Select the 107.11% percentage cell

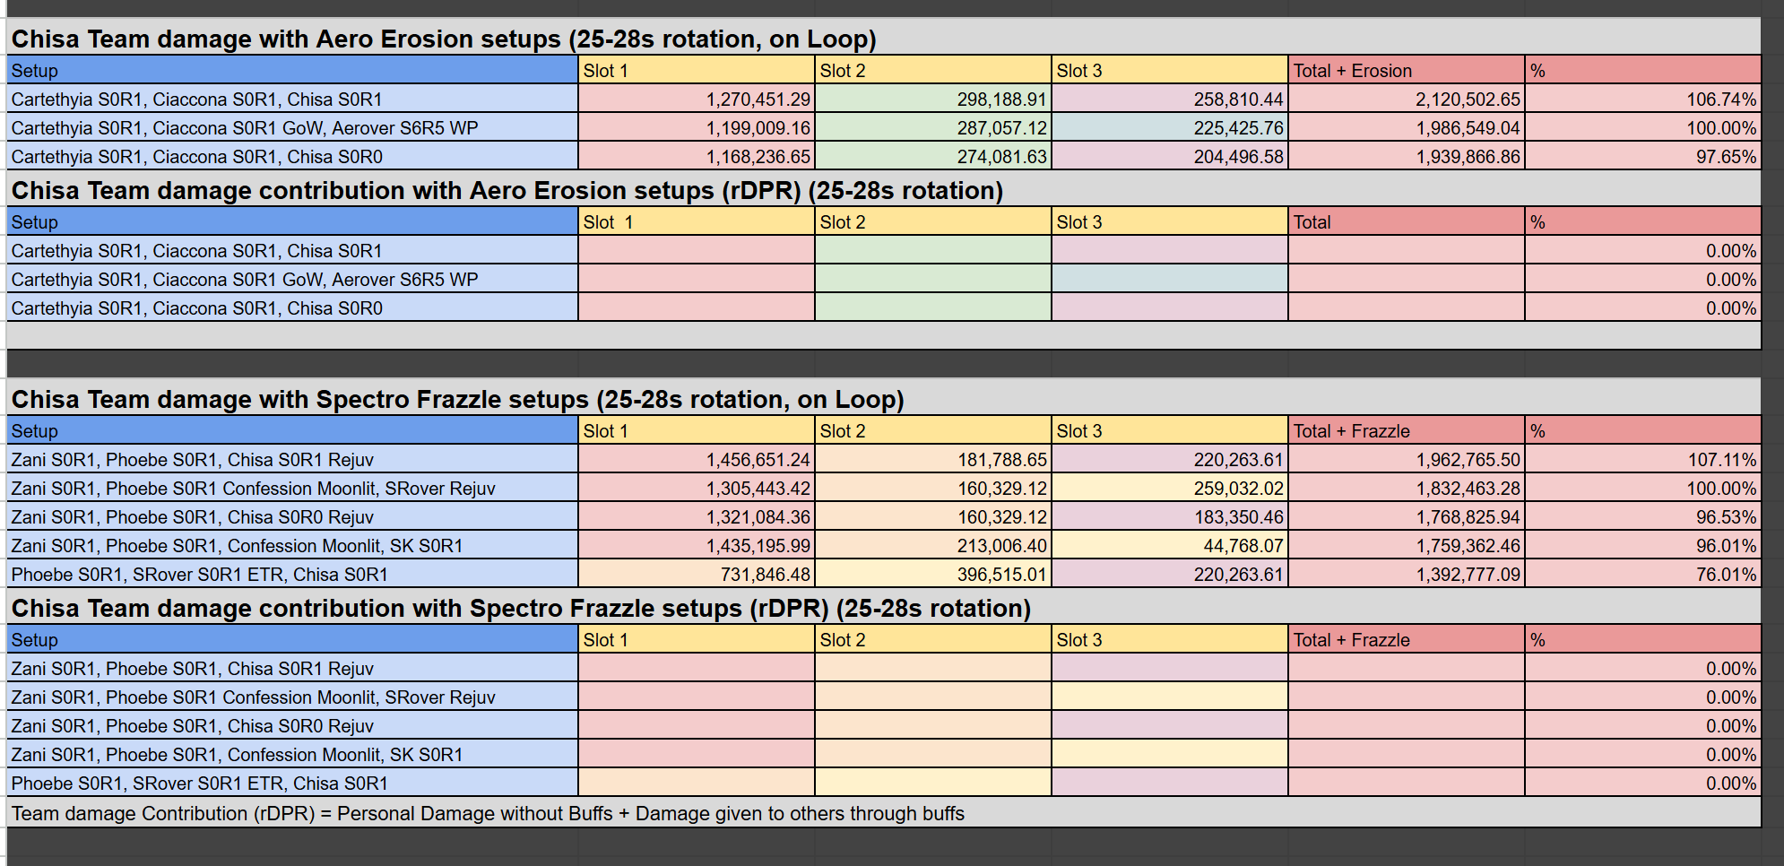coord(1643,459)
